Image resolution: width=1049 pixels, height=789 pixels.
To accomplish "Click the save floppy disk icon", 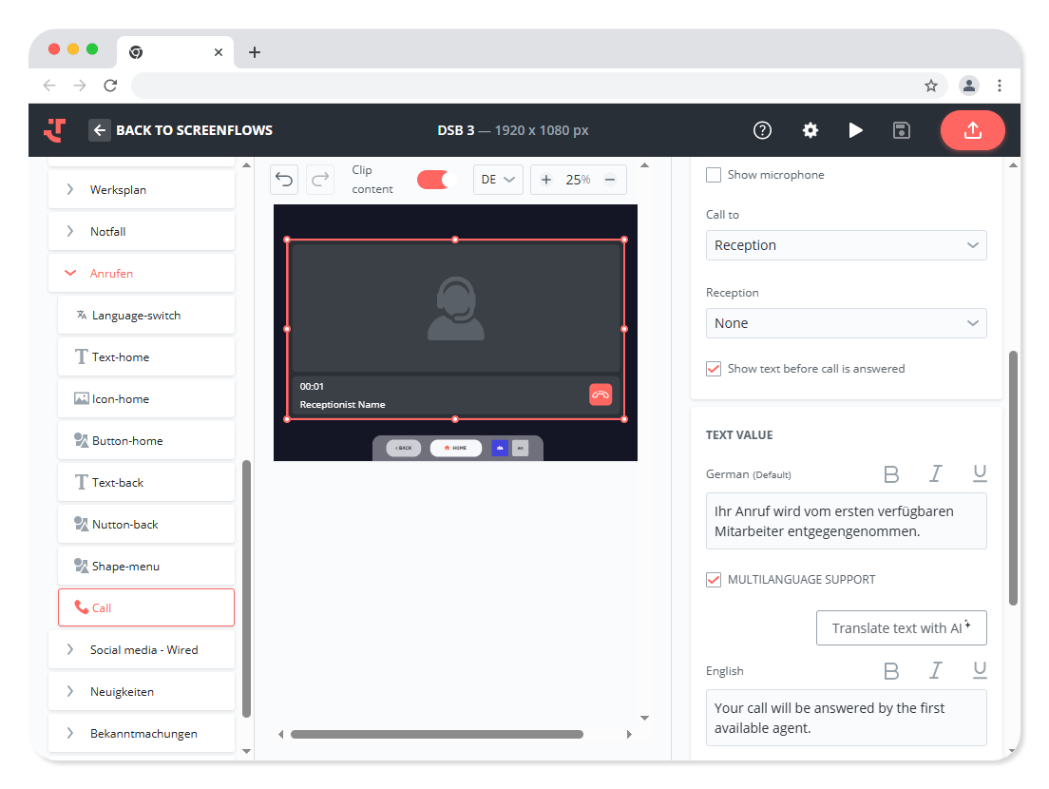I will [902, 130].
